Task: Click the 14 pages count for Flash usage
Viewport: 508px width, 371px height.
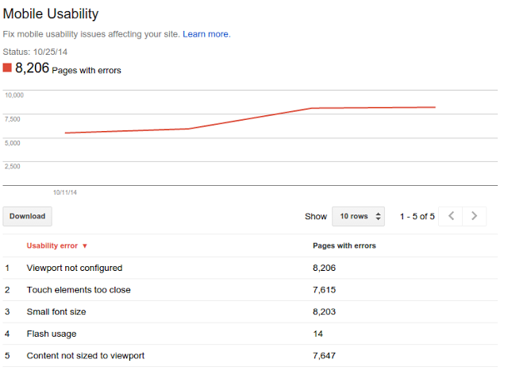Action: (318, 334)
